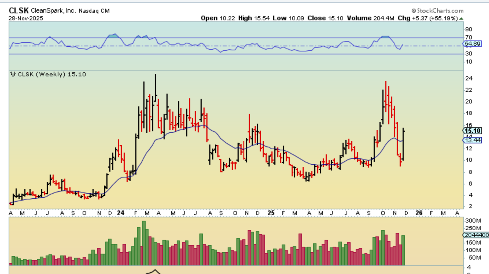Click the 2044400 current volume tag
Screen dimensions: 489x274
(x=476, y=235)
